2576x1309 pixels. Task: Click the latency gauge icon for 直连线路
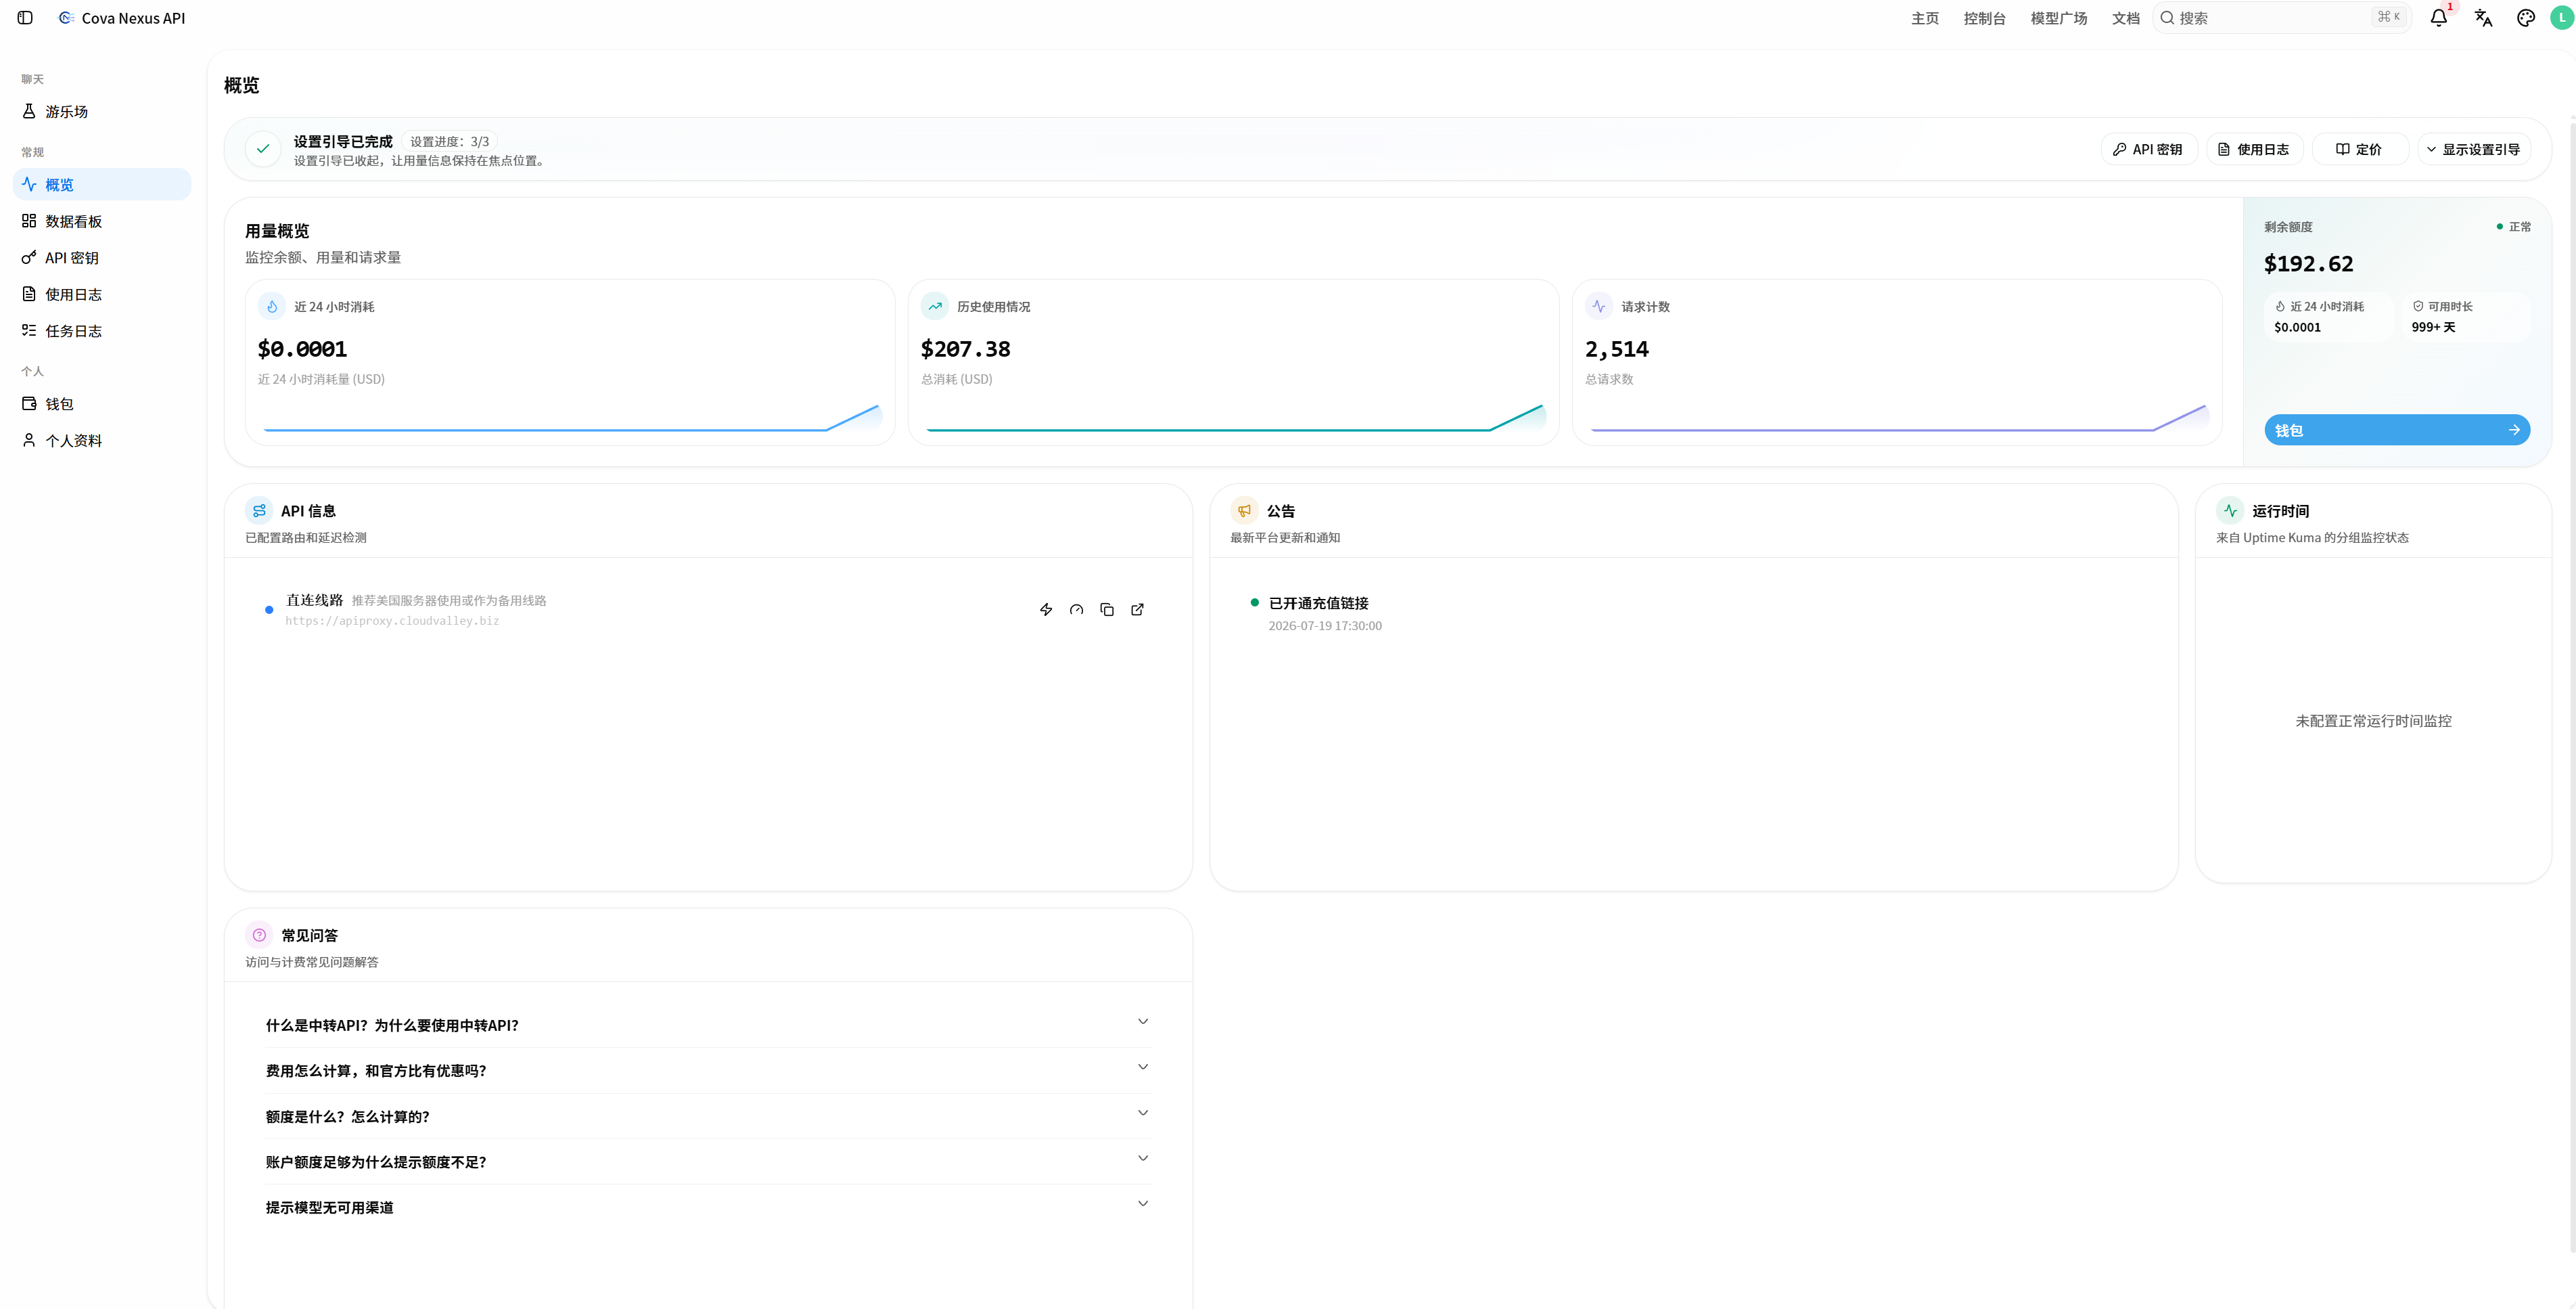tap(1076, 609)
